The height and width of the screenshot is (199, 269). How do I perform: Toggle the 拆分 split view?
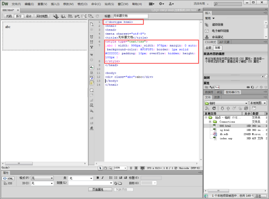(18, 16)
